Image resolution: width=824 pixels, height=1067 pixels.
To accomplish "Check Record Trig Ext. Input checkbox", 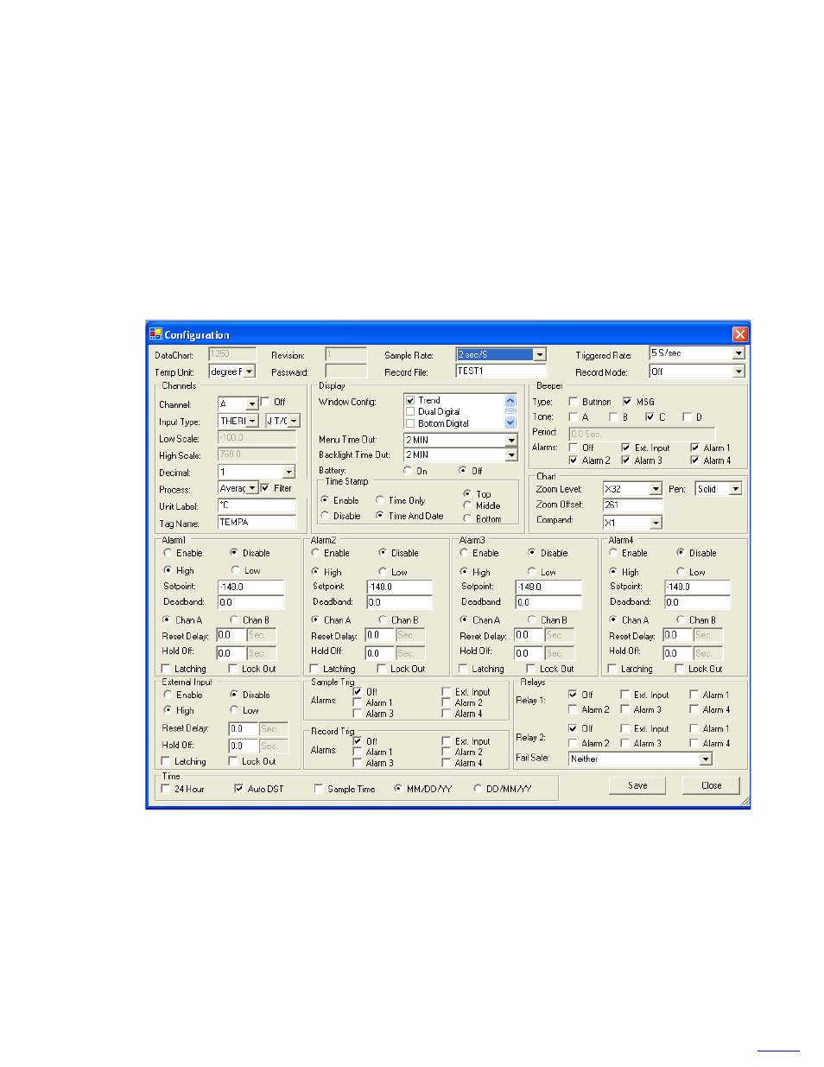I will [x=446, y=741].
